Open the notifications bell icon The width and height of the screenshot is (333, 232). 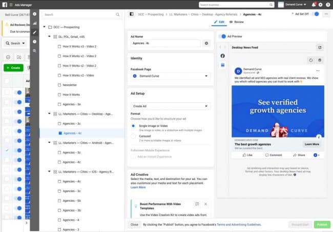point(314,4)
